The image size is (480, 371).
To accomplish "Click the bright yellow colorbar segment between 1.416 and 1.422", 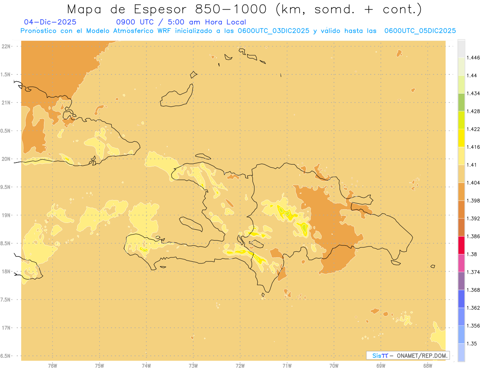I will [x=461, y=138].
